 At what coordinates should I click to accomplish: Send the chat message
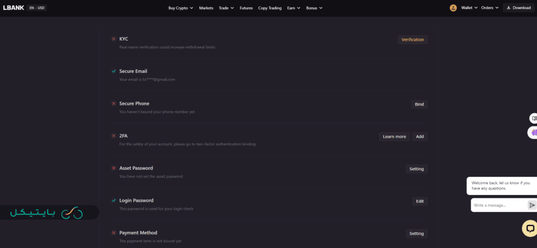click(532, 205)
